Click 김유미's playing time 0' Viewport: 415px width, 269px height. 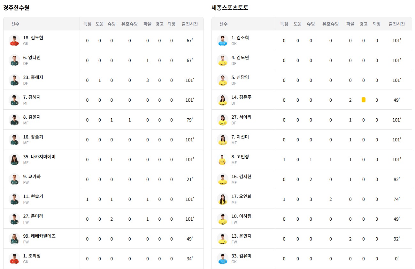pyautogui.click(x=397, y=259)
